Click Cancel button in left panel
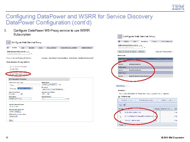The width and height of the screenshot is (190, 142). [x=15, y=58]
